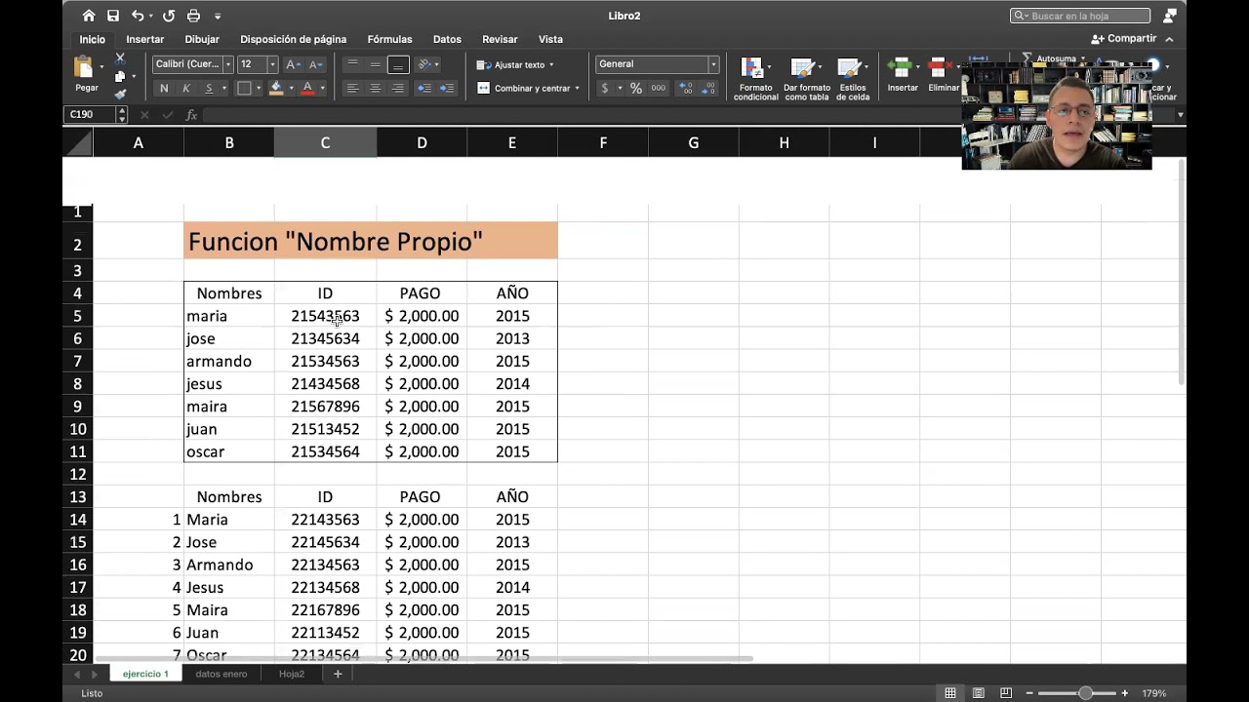Switch to Normal view in status bar

coord(949,693)
